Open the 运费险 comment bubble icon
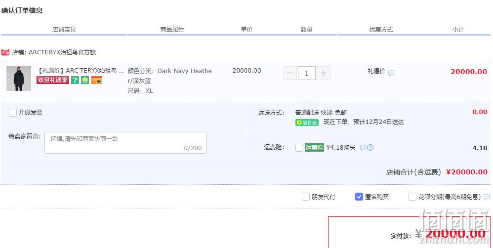 [363, 147]
